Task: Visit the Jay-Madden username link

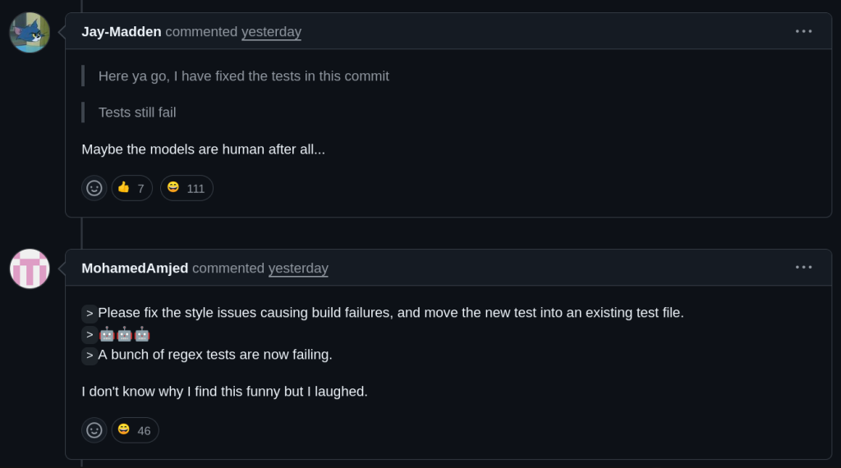Action: pos(122,32)
